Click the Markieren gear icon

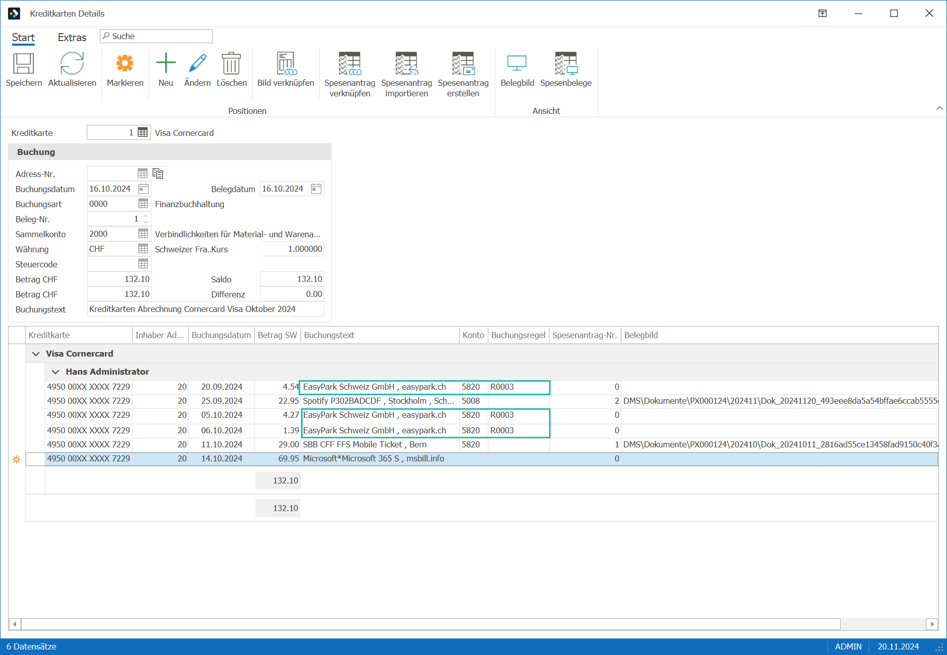pyautogui.click(x=125, y=64)
